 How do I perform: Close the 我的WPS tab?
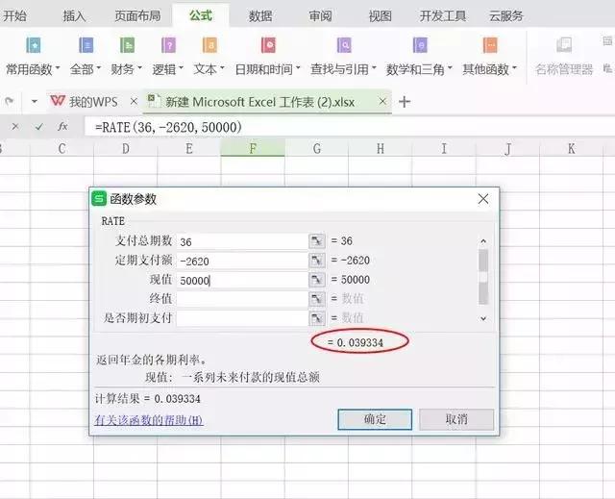tap(134, 102)
